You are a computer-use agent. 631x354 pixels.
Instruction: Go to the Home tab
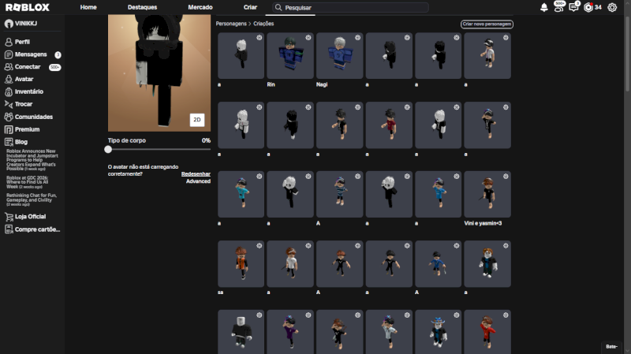[x=88, y=7]
